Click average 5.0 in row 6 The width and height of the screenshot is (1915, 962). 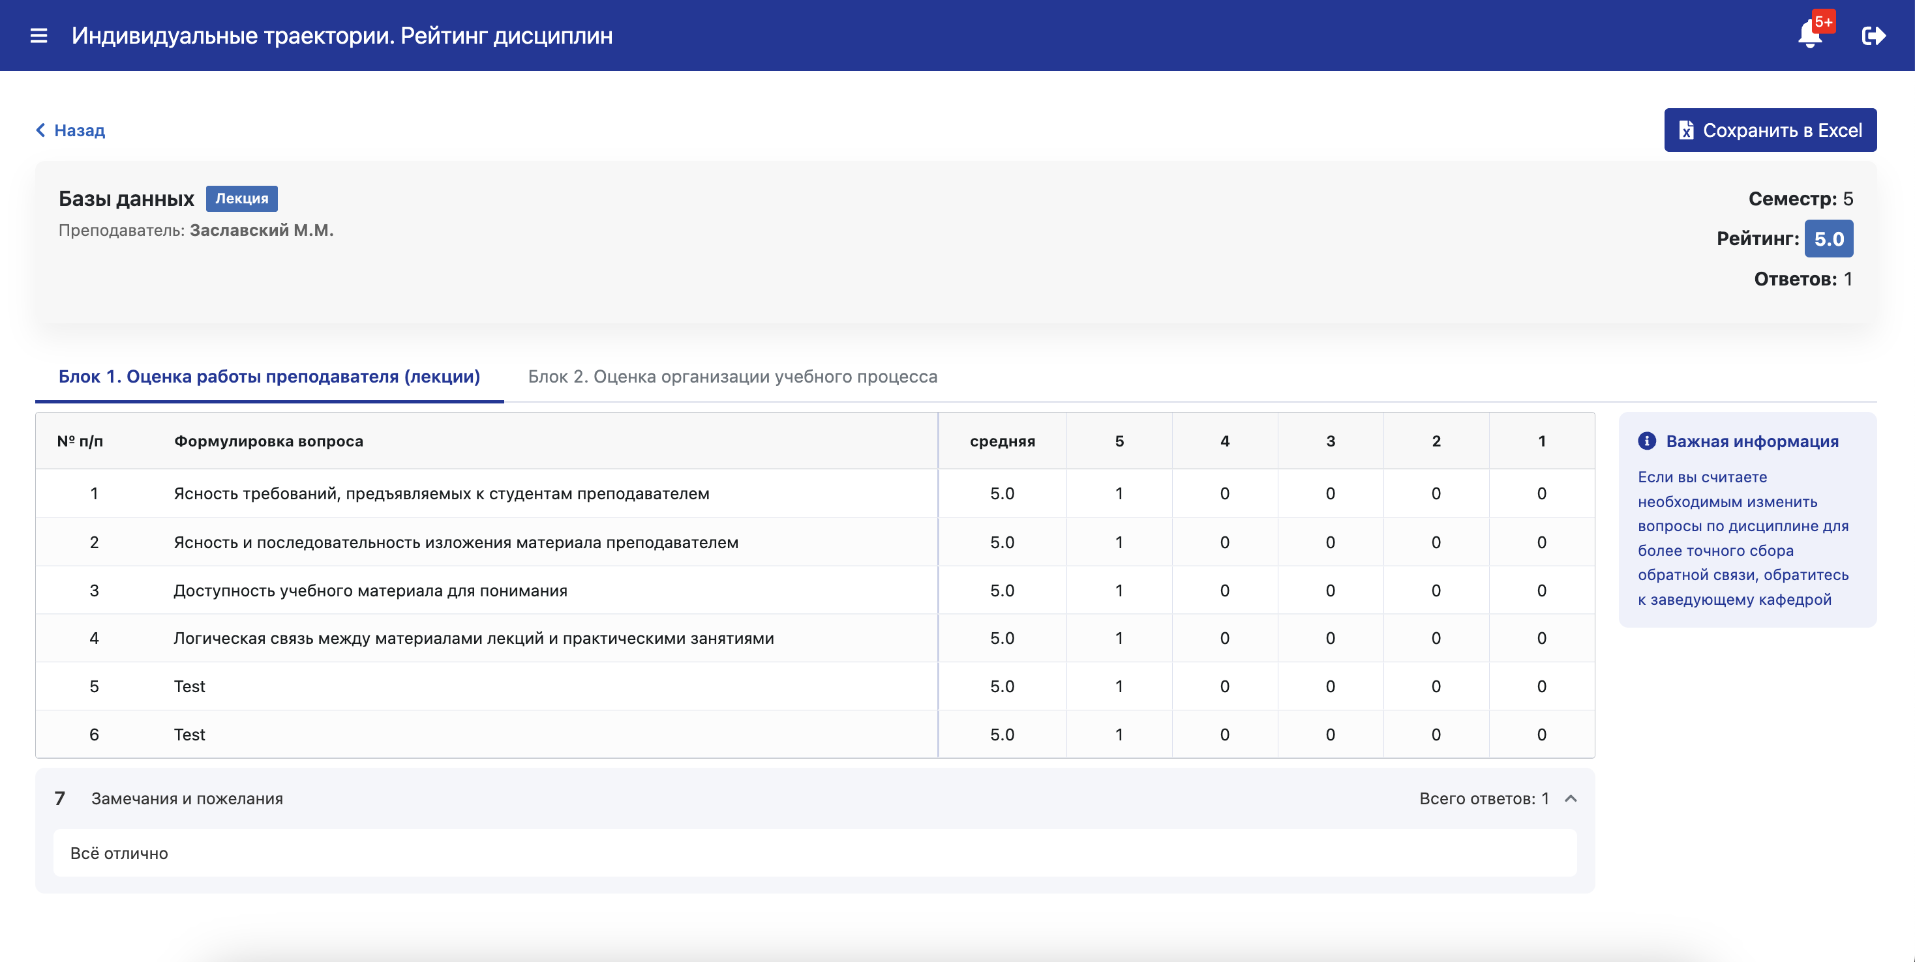click(1002, 735)
